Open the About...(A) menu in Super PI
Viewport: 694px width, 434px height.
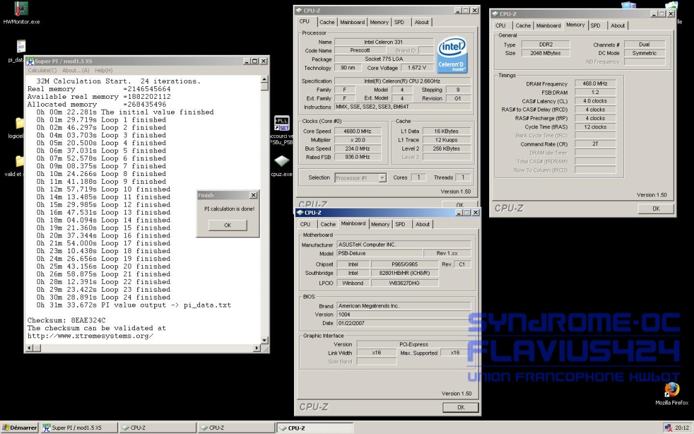coord(76,71)
